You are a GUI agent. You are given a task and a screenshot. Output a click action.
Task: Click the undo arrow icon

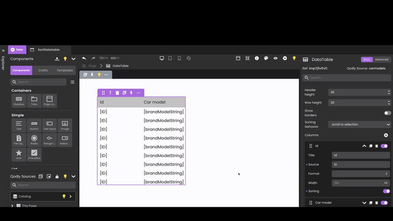tap(84, 58)
